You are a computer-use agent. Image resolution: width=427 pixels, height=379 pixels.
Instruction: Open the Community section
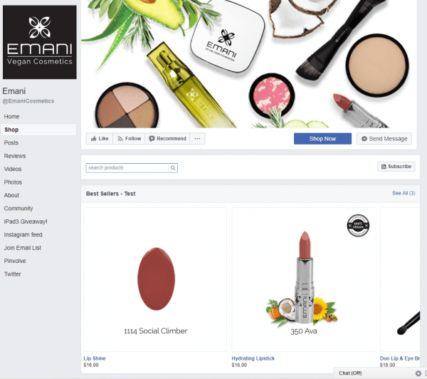[19, 208]
